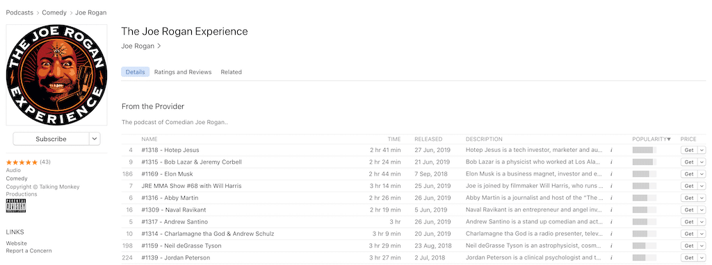This screenshot has width=712, height=265.
Task: Click the '2 hr 41 min' duration cell
Action: 385,150
